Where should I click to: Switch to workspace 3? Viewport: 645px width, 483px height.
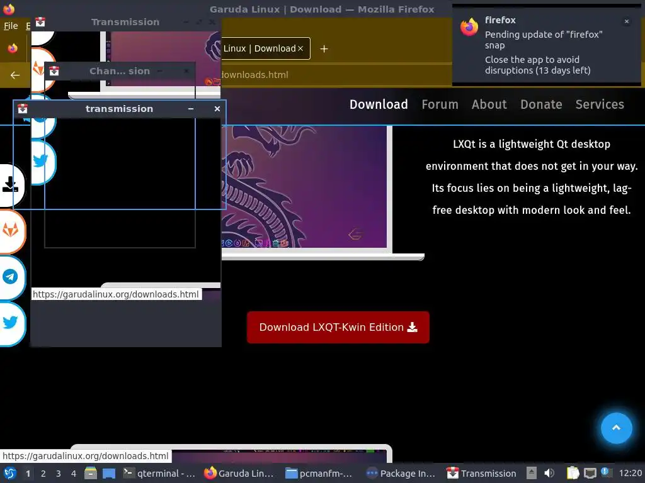pyautogui.click(x=59, y=474)
